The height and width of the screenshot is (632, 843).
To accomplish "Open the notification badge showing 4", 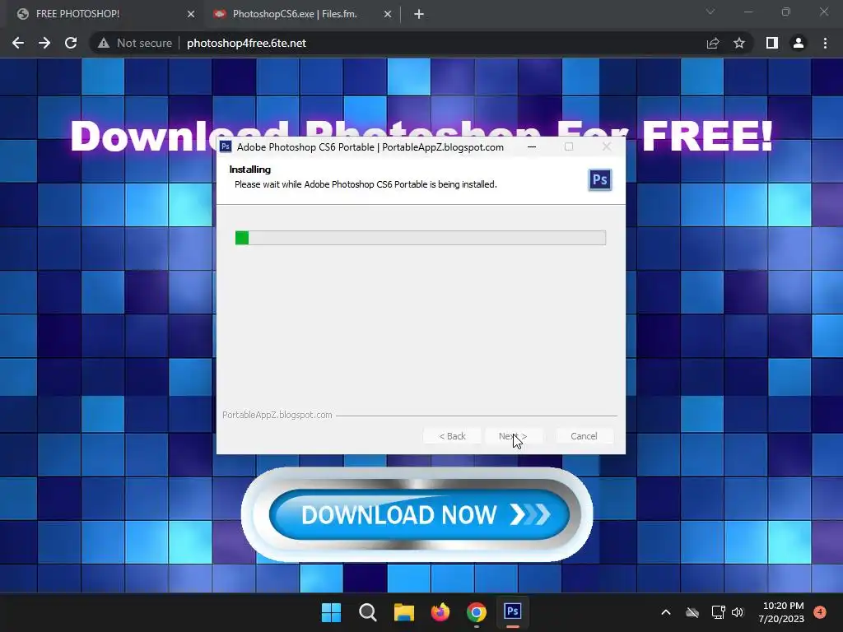I will [820, 612].
